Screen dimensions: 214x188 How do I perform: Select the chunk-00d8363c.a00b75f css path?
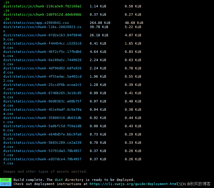[42, 101]
